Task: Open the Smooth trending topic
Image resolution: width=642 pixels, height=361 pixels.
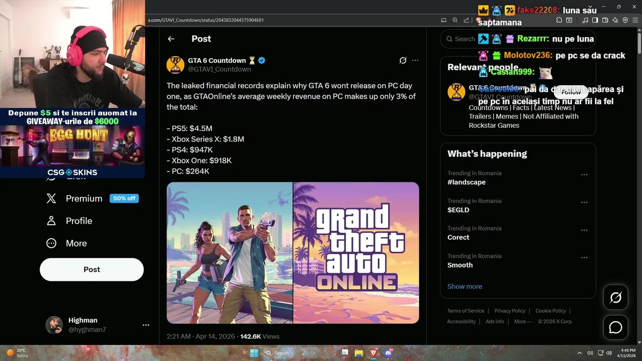Action: 460,265
